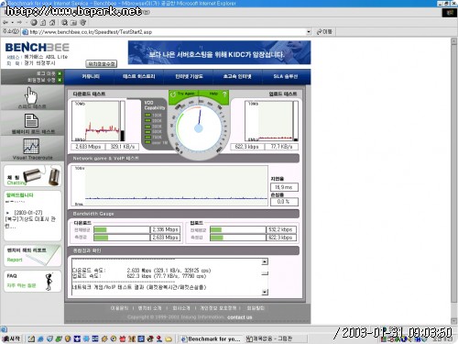Click the pointing hand speed test icon
The image size is (458, 344).
tap(31, 95)
